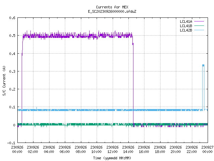Click the x-axis tick label 230926 22:00

(192, 149)
